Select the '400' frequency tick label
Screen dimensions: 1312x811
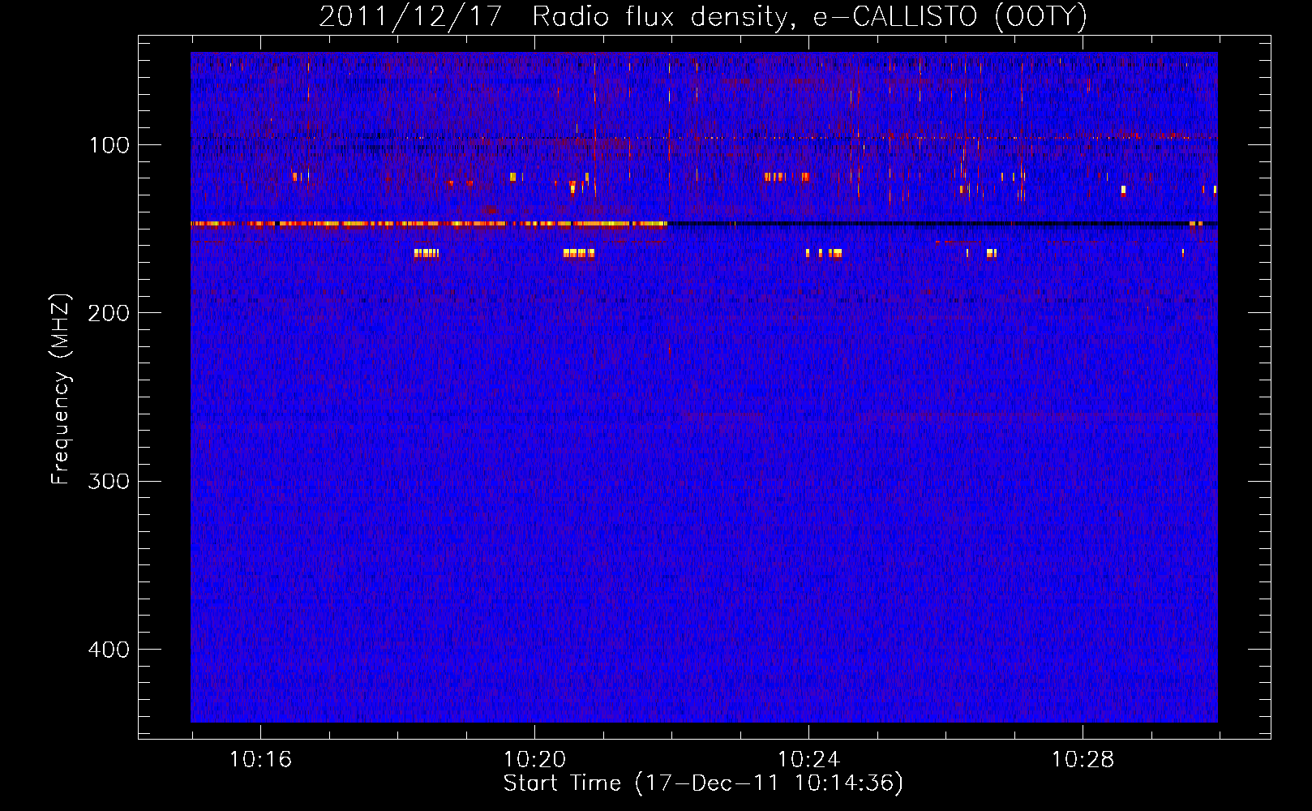(x=109, y=650)
